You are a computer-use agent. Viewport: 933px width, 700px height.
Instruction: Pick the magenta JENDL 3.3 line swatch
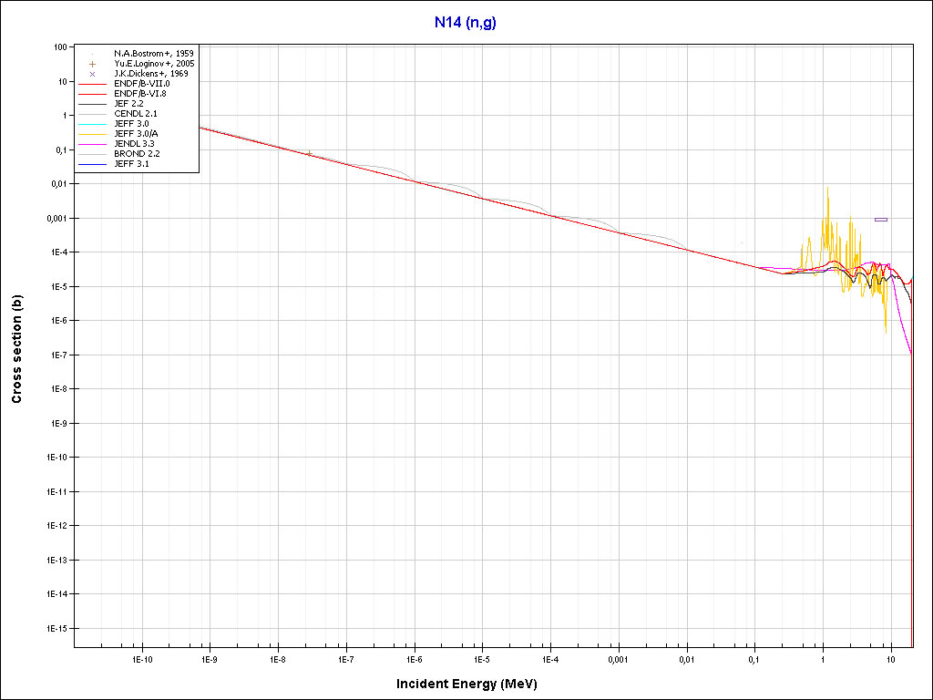click(x=93, y=143)
